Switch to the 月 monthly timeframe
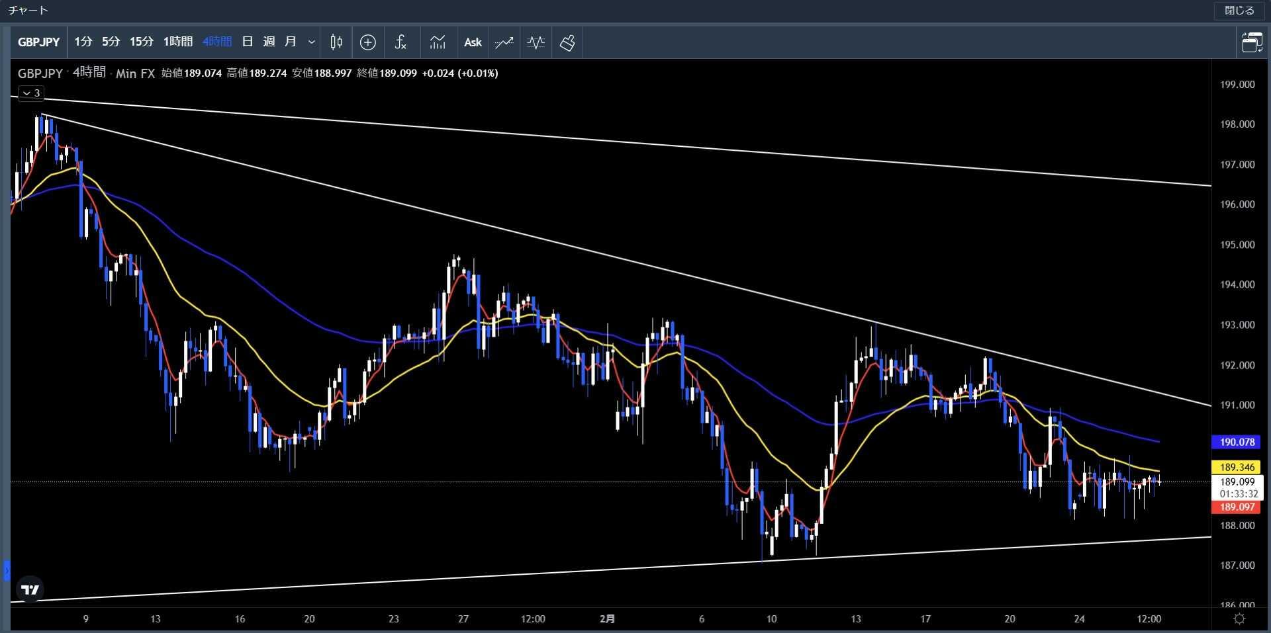 [x=290, y=42]
